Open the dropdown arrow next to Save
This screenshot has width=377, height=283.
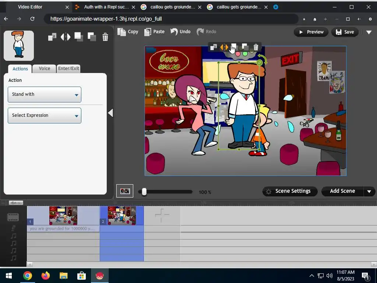pyautogui.click(x=369, y=32)
